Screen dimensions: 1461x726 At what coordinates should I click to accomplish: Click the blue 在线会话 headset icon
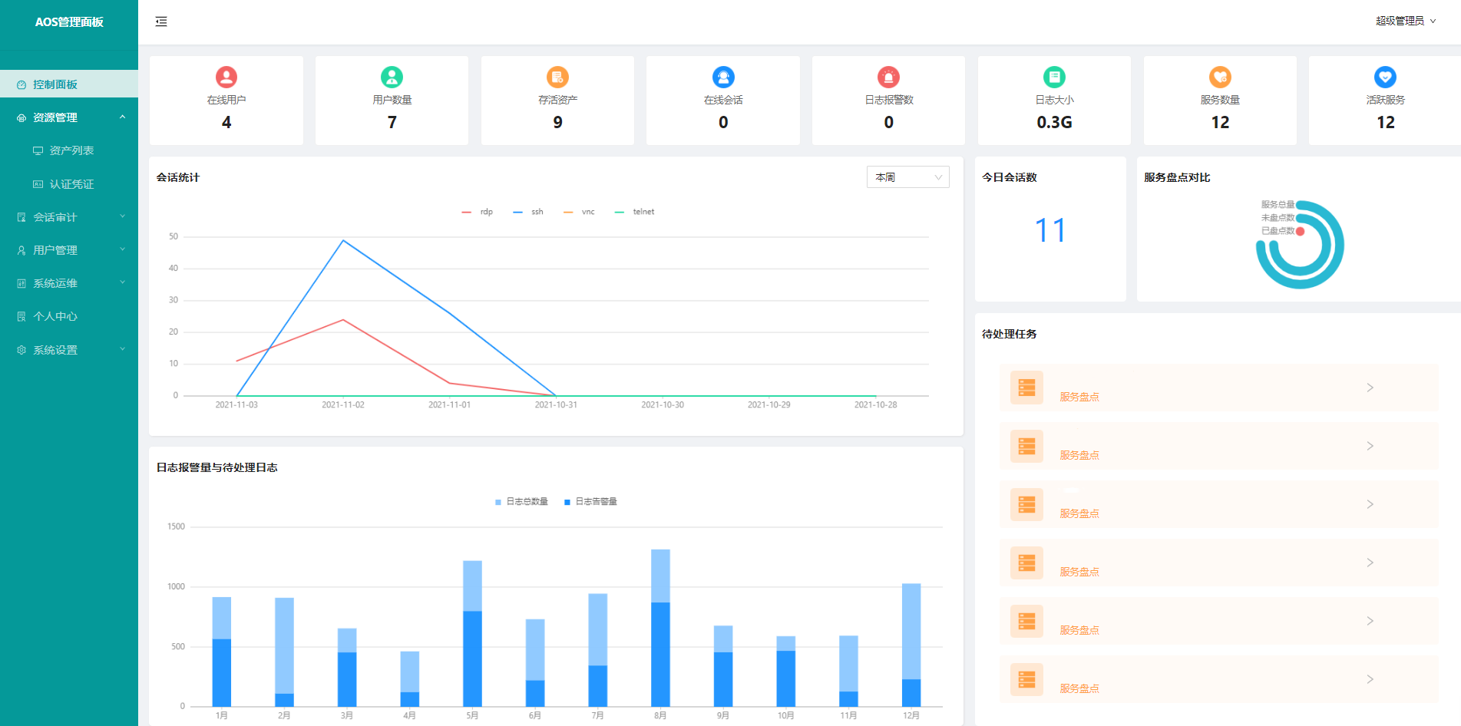click(x=723, y=77)
